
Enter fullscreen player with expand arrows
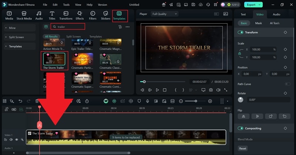(x=226, y=90)
